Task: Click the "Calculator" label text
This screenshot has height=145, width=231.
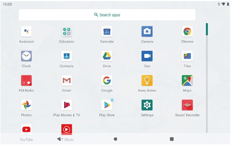Action: click(x=67, y=41)
